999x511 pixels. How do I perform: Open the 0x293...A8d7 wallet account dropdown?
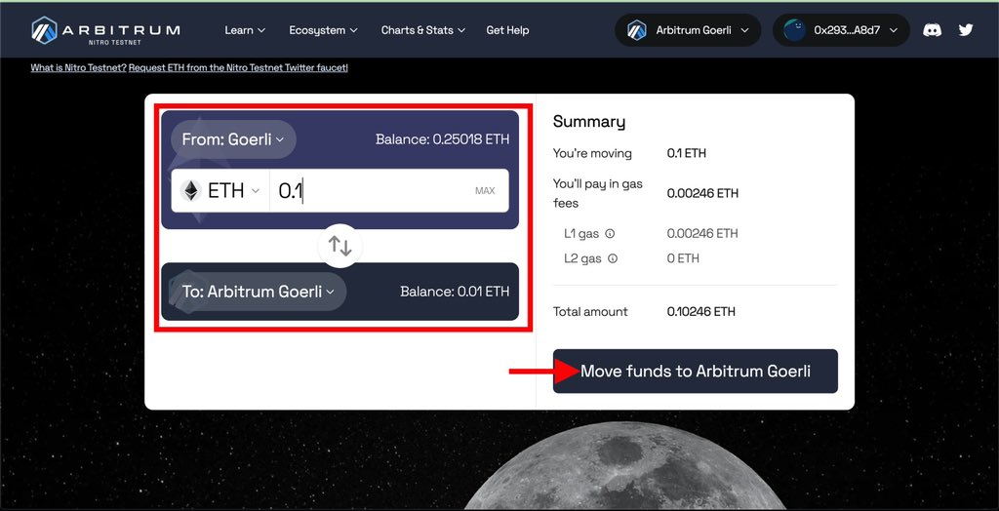click(x=841, y=30)
